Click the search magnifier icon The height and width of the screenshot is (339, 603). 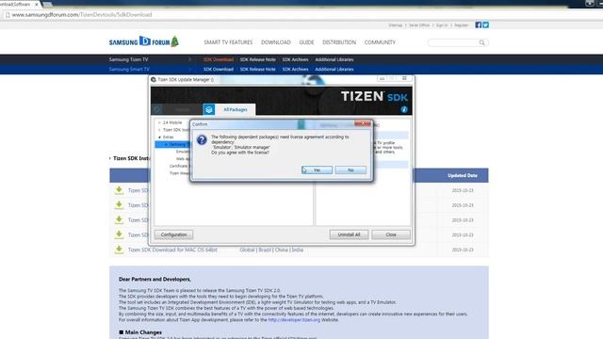click(481, 42)
